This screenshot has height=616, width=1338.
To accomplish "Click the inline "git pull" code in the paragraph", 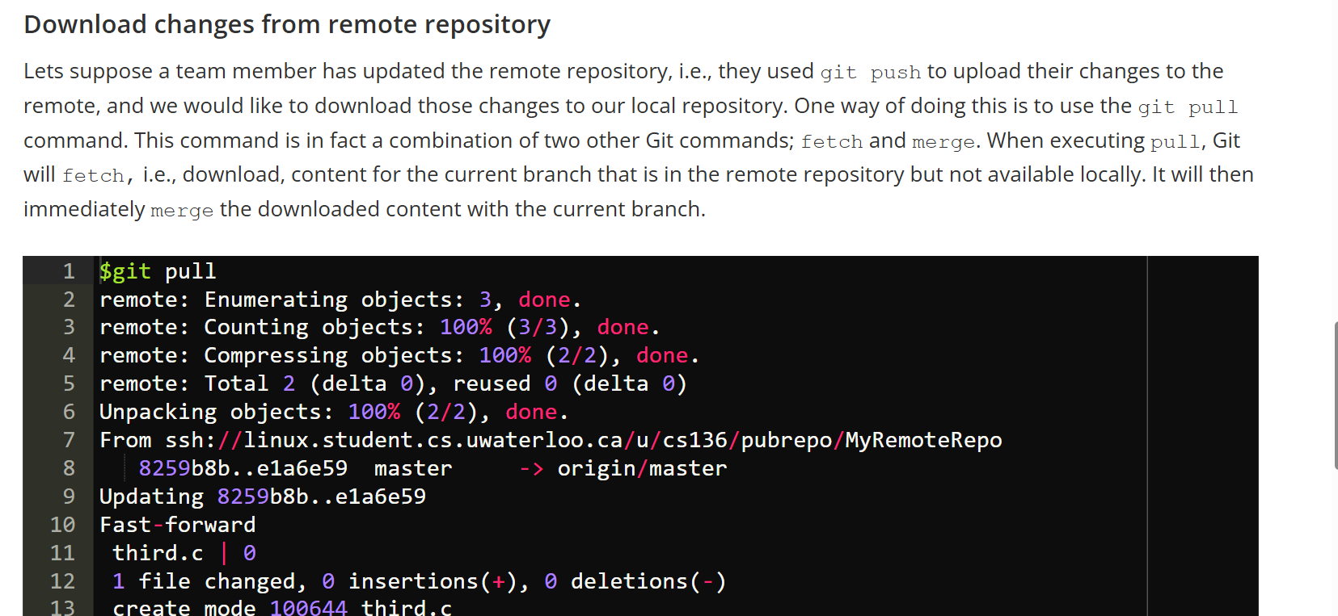I will click(1187, 107).
